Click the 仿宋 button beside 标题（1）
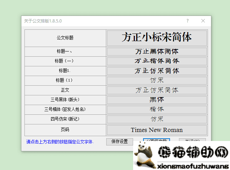 (157, 81)
